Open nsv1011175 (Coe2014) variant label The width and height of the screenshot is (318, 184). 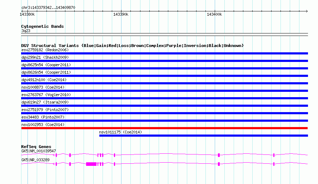click(120, 132)
